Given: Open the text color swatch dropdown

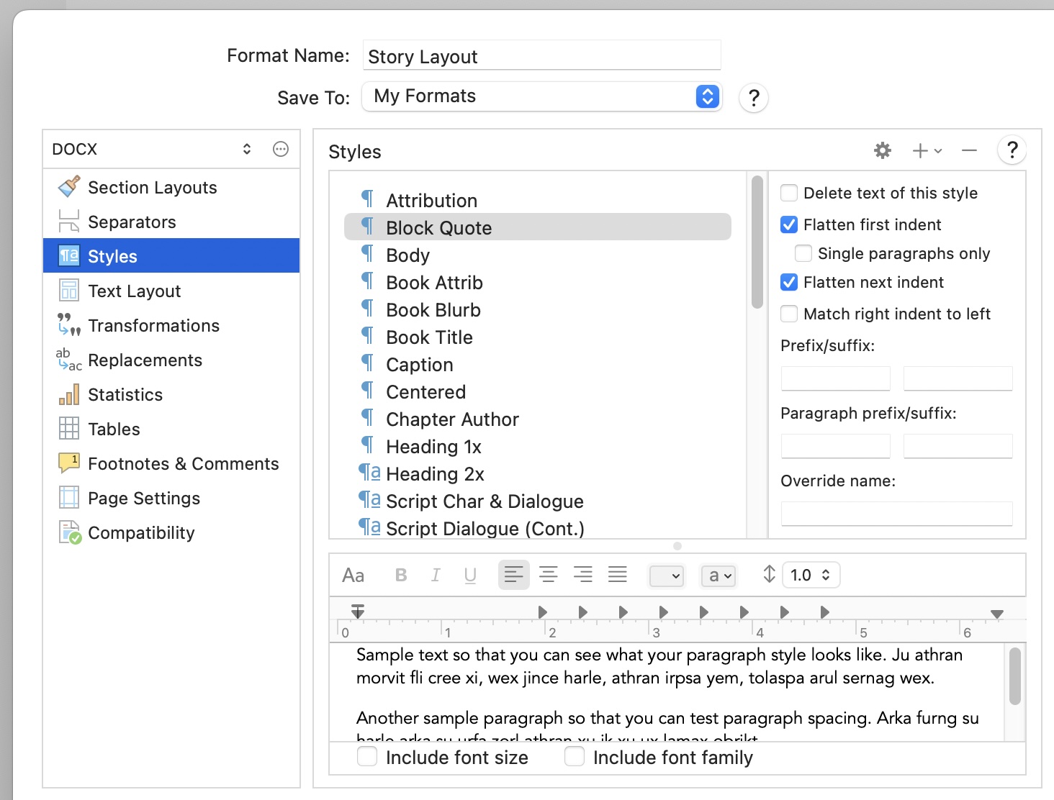Looking at the screenshot, I should coord(666,576).
